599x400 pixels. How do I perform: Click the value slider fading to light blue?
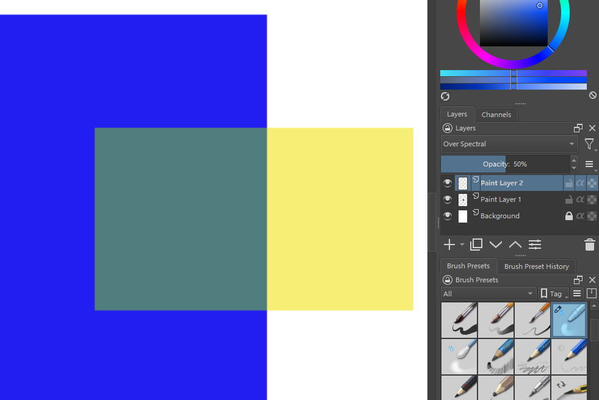514,87
